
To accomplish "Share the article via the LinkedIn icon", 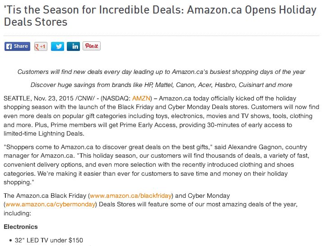I will pyautogui.click(x=73, y=46).
